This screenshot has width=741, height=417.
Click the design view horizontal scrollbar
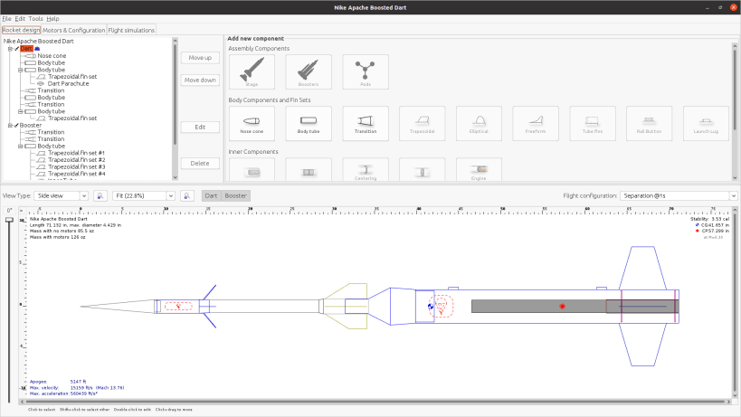click(x=374, y=402)
